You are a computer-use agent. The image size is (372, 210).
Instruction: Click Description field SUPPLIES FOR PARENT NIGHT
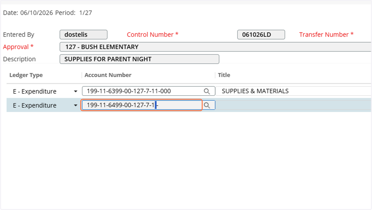(139, 59)
